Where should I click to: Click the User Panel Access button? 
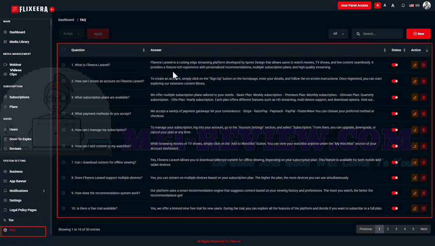pos(354,5)
